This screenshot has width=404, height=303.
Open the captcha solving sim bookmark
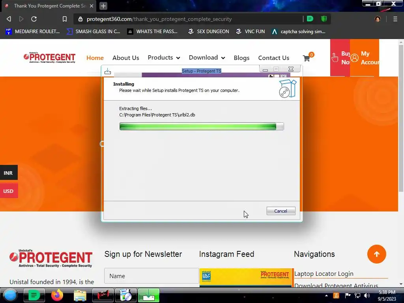point(299,32)
